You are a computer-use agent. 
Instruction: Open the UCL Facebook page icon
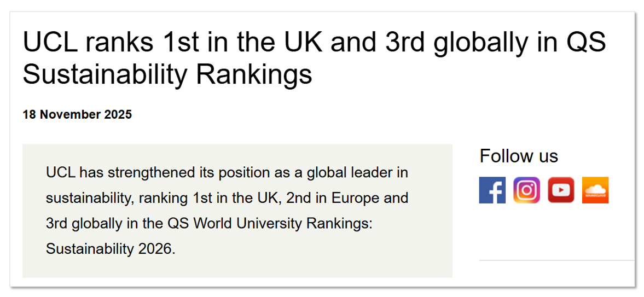point(492,190)
